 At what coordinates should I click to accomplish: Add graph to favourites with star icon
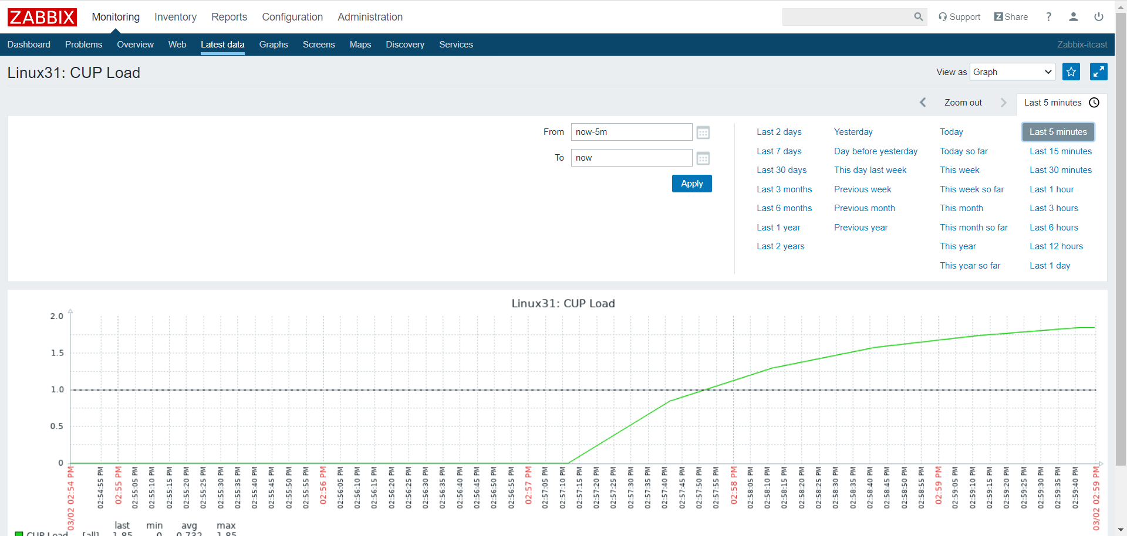[x=1071, y=72]
